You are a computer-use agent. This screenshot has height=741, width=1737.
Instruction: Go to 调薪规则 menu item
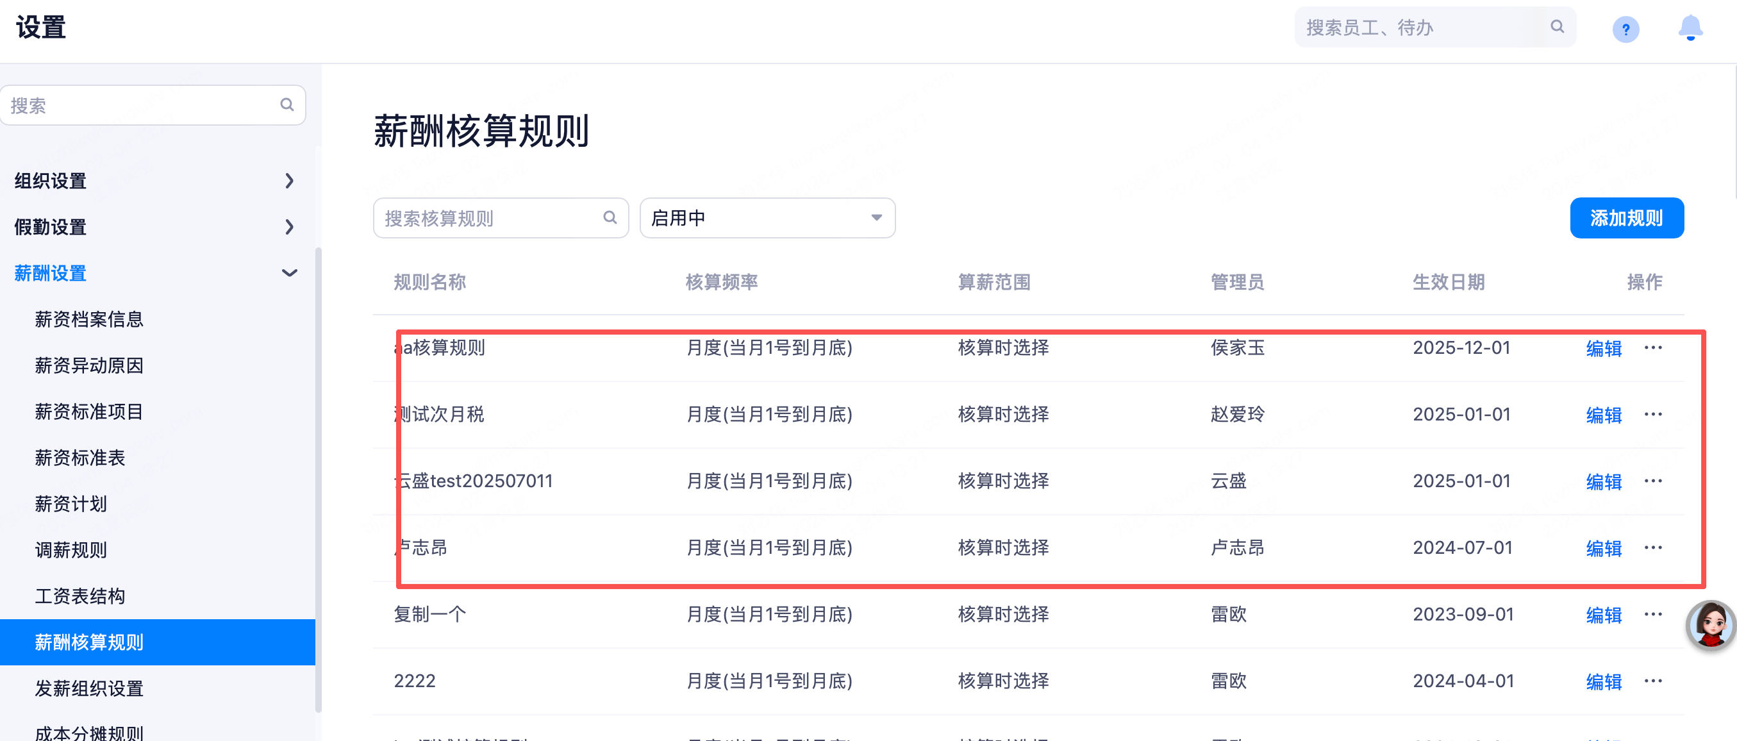coord(71,550)
